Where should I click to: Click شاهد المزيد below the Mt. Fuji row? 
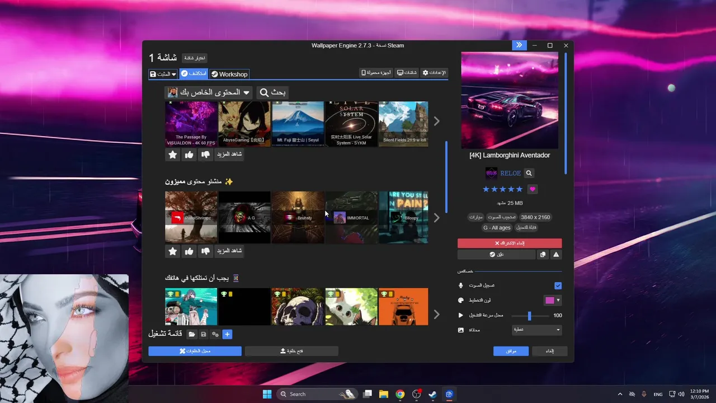point(229,154)
